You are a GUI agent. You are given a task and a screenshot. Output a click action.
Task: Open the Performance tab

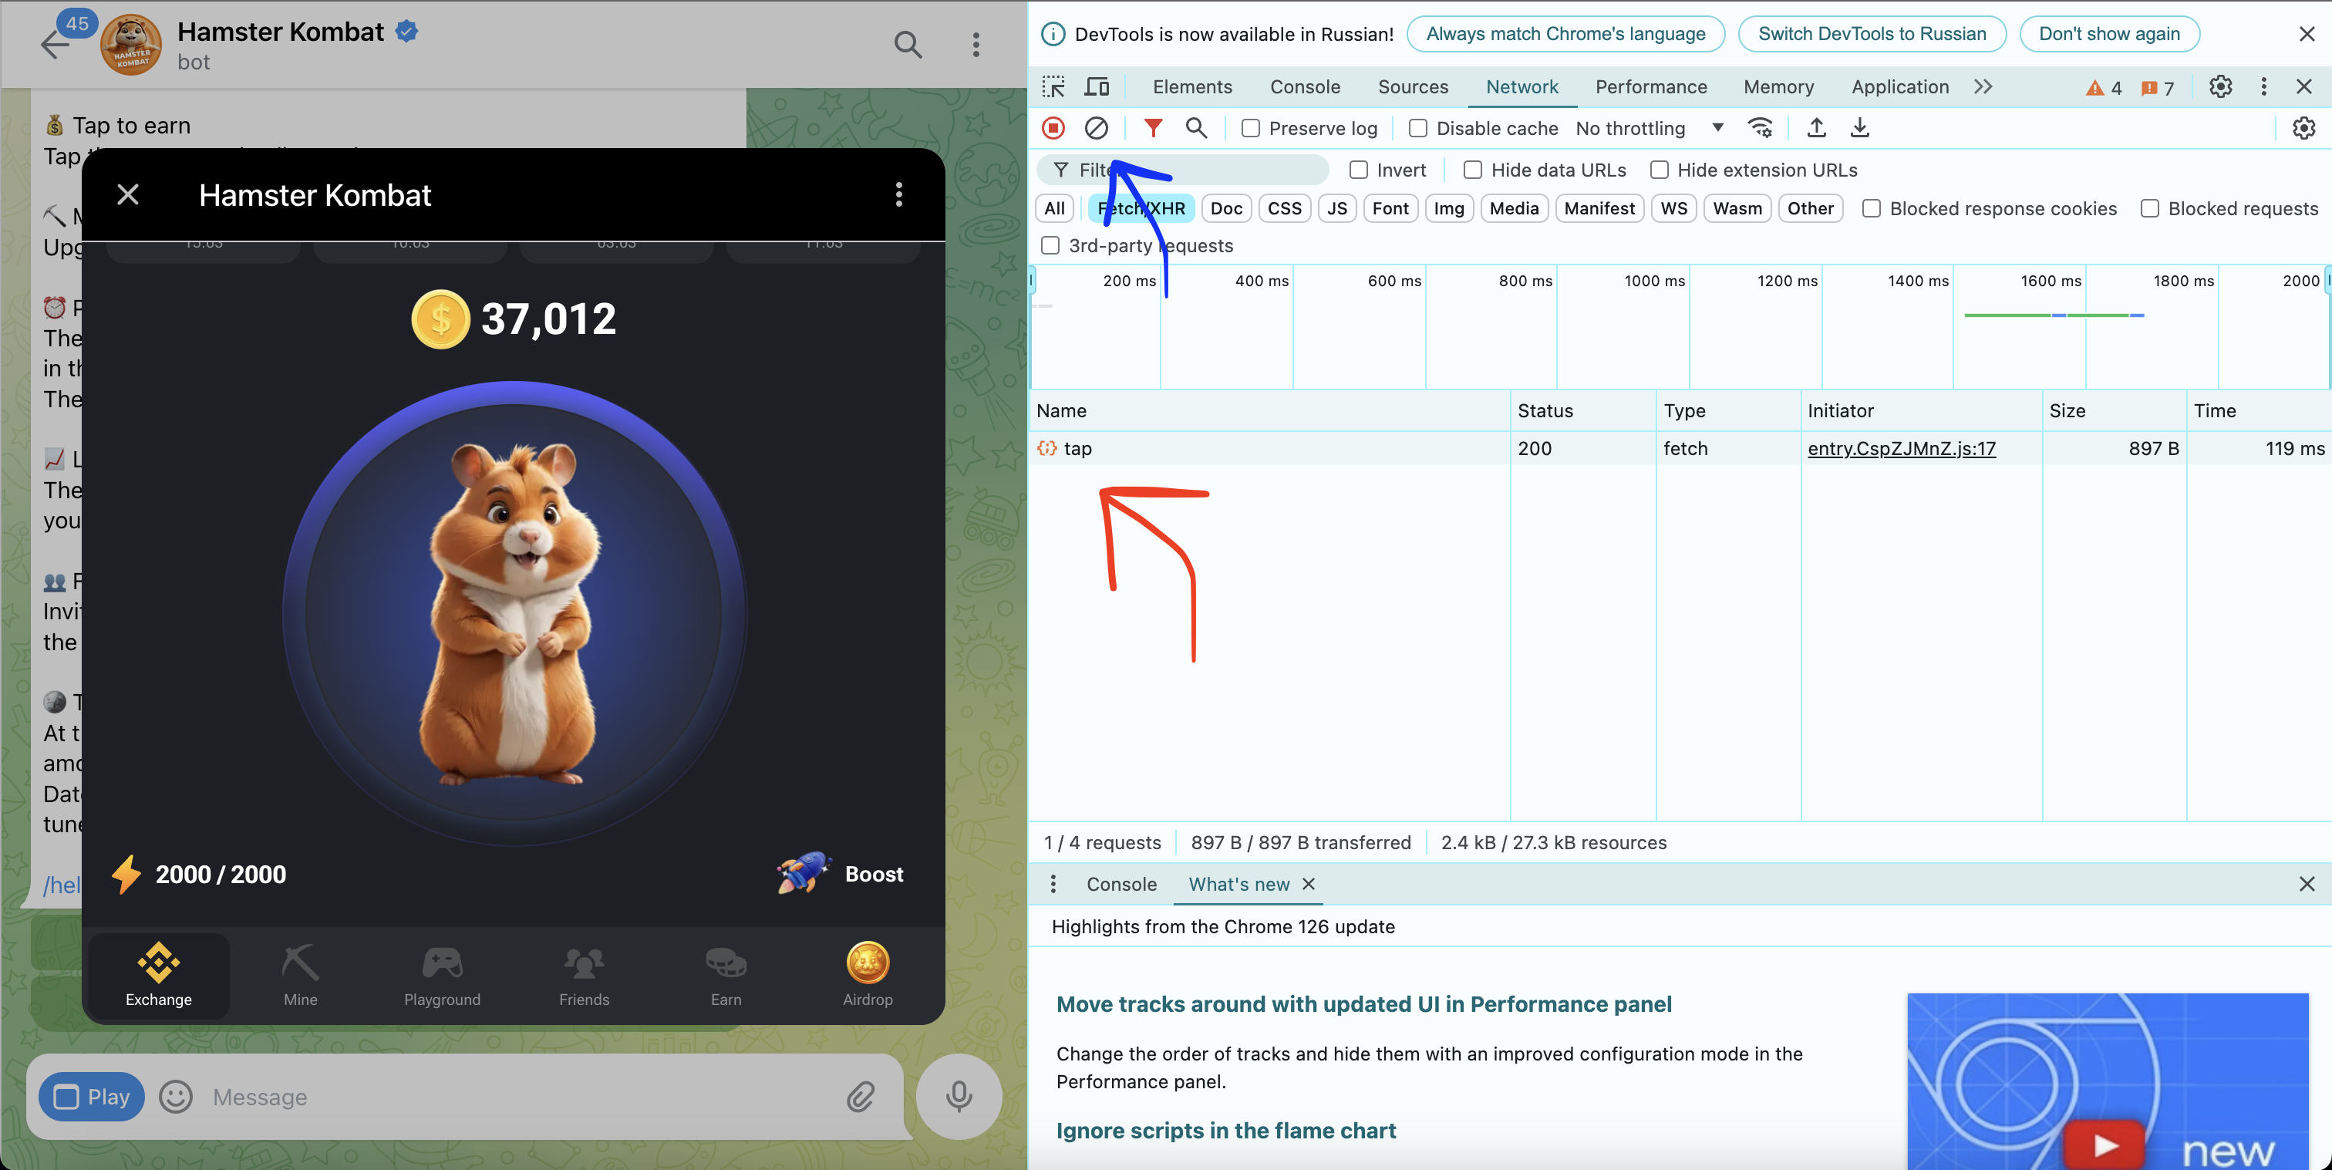tap(1650, 87)
